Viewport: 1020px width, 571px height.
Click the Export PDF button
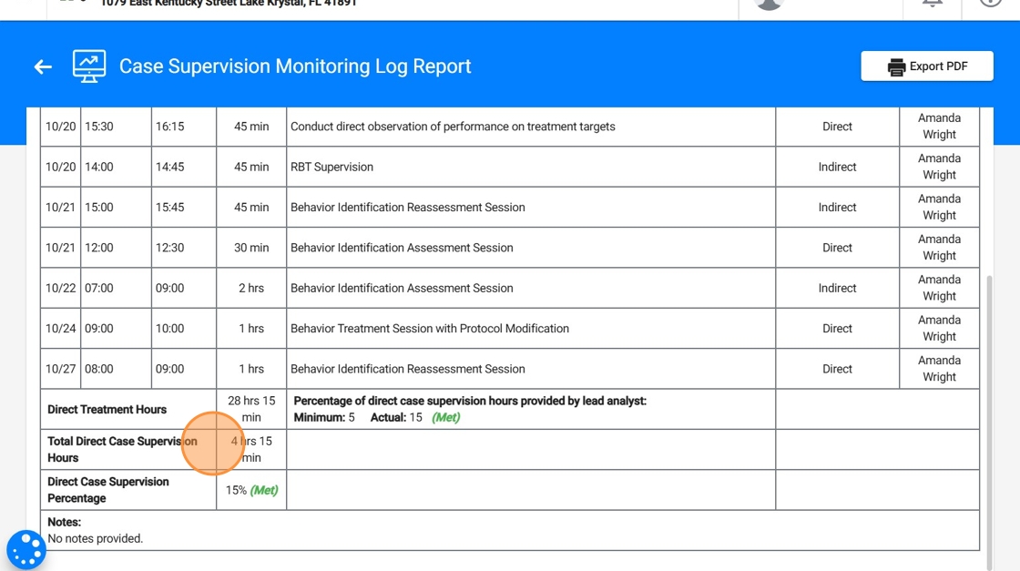927,66
